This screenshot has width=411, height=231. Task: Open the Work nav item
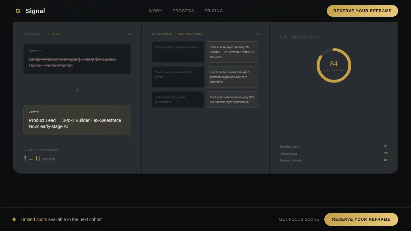155,11
